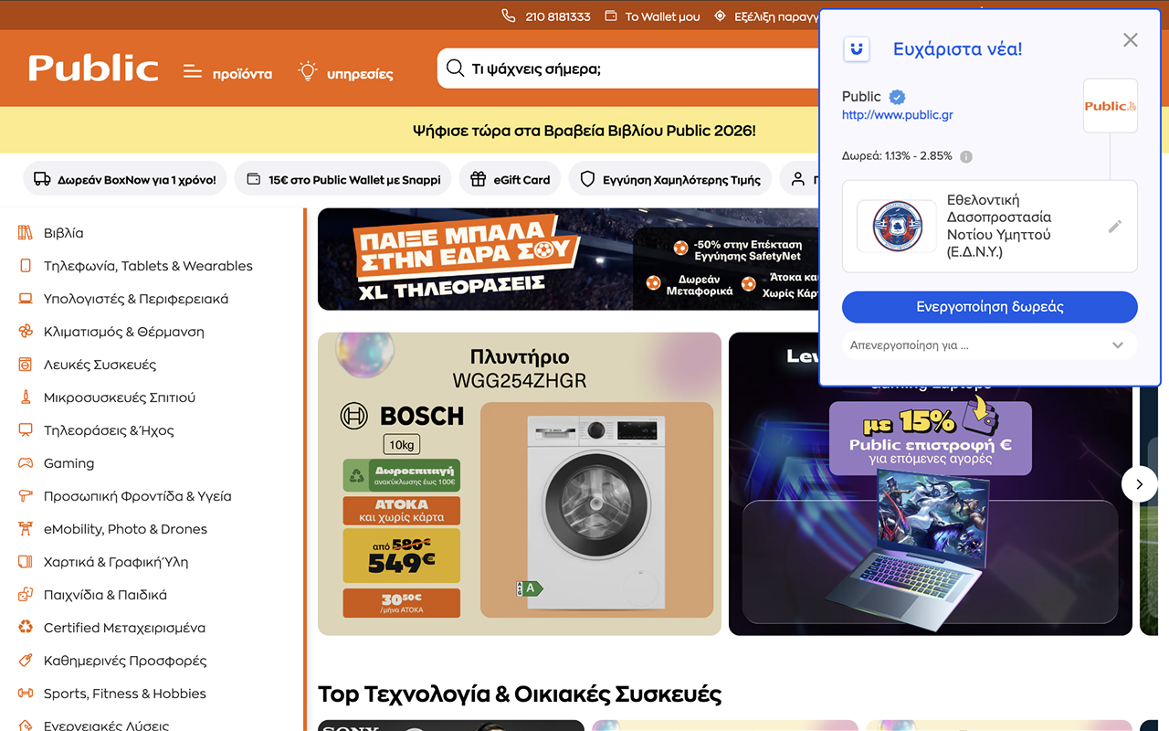Click the Ε.Δ.Ν.Υ. charity logo thumbnail

point(897,227)
